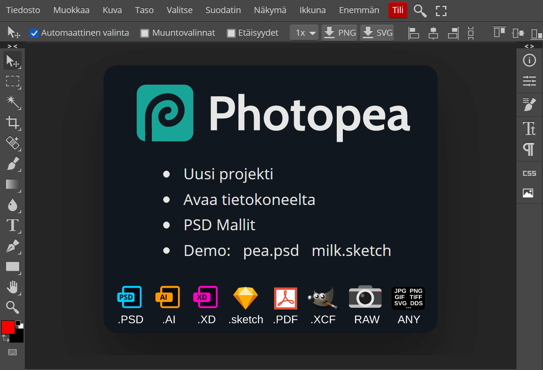543x370 pixels.
Task: Start a new project via Uusi projekti
Action: click(228, 174)
